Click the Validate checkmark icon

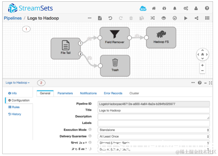tap(175, 18)
